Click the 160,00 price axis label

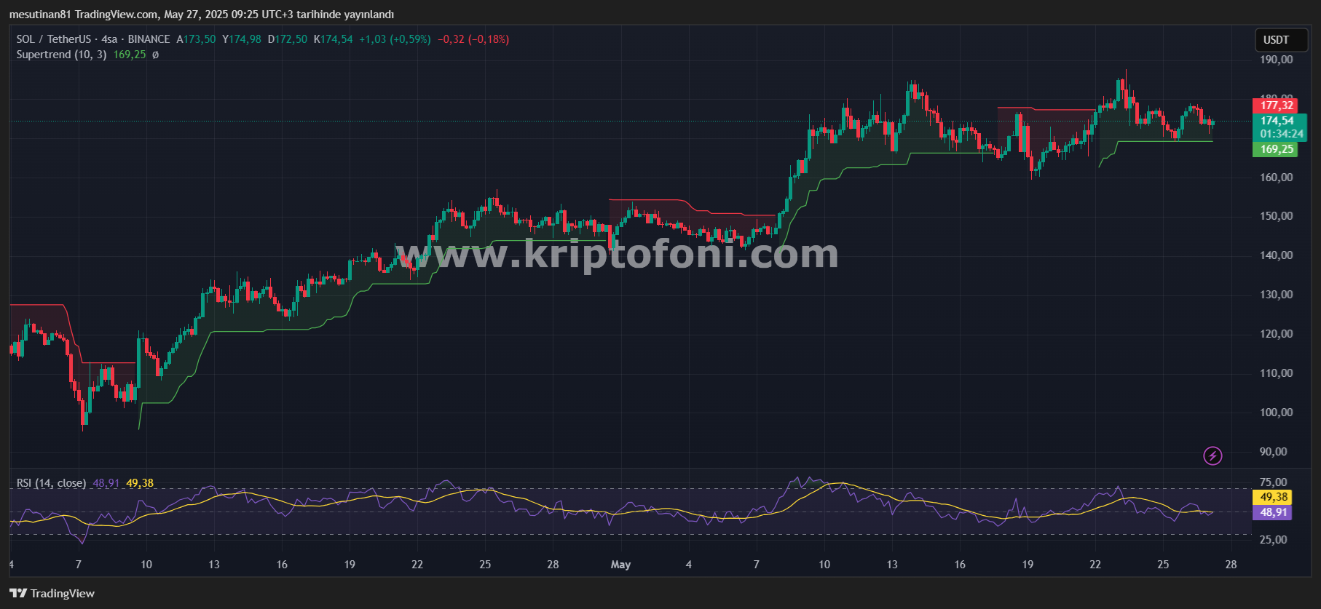(1277, 177)
